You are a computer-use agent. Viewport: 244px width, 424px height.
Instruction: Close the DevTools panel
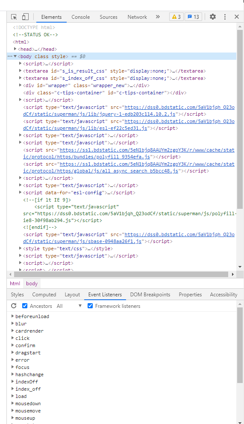237,17
